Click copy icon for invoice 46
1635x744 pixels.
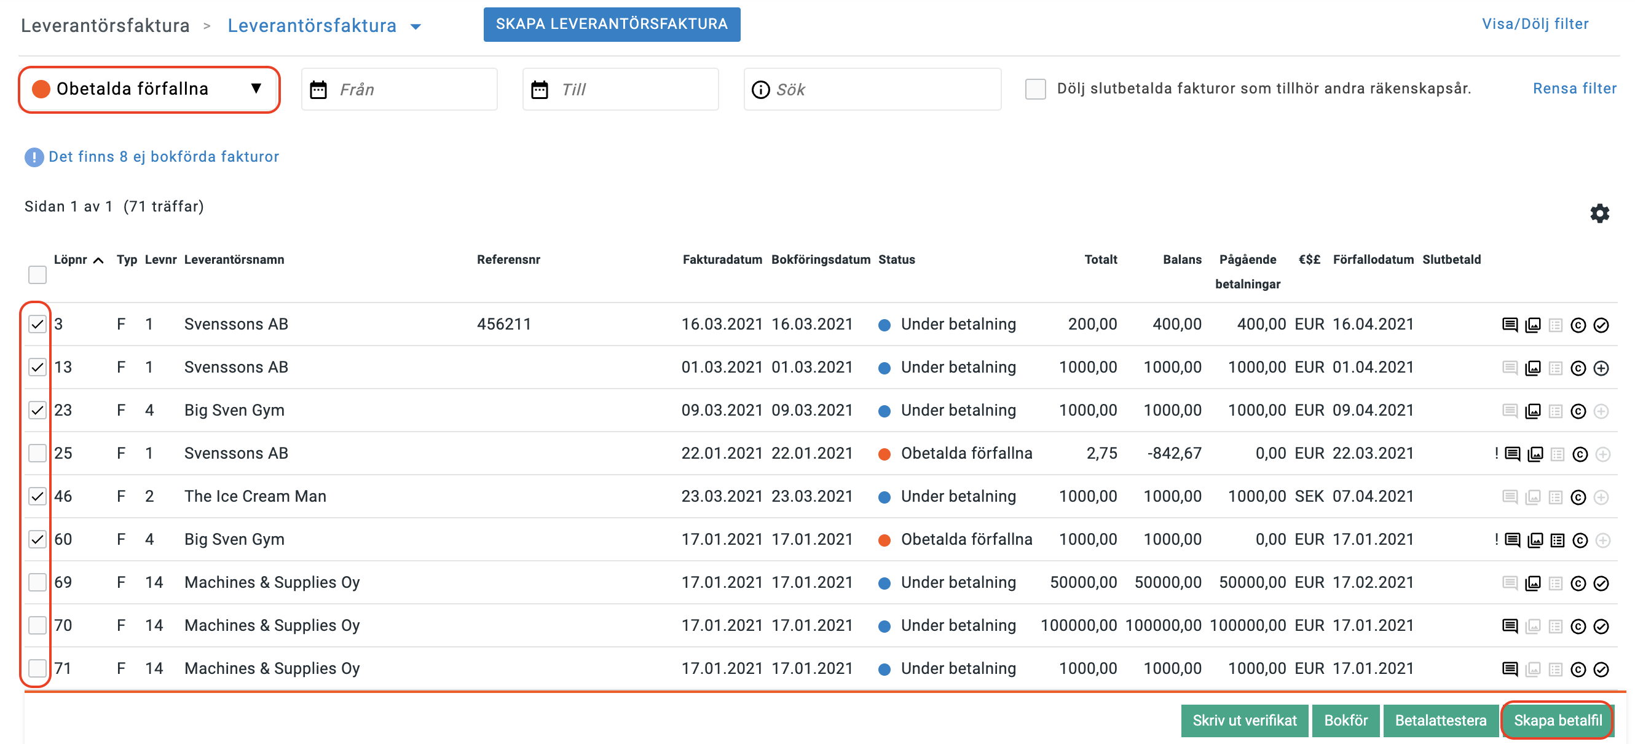click(x=1578, y=497)
